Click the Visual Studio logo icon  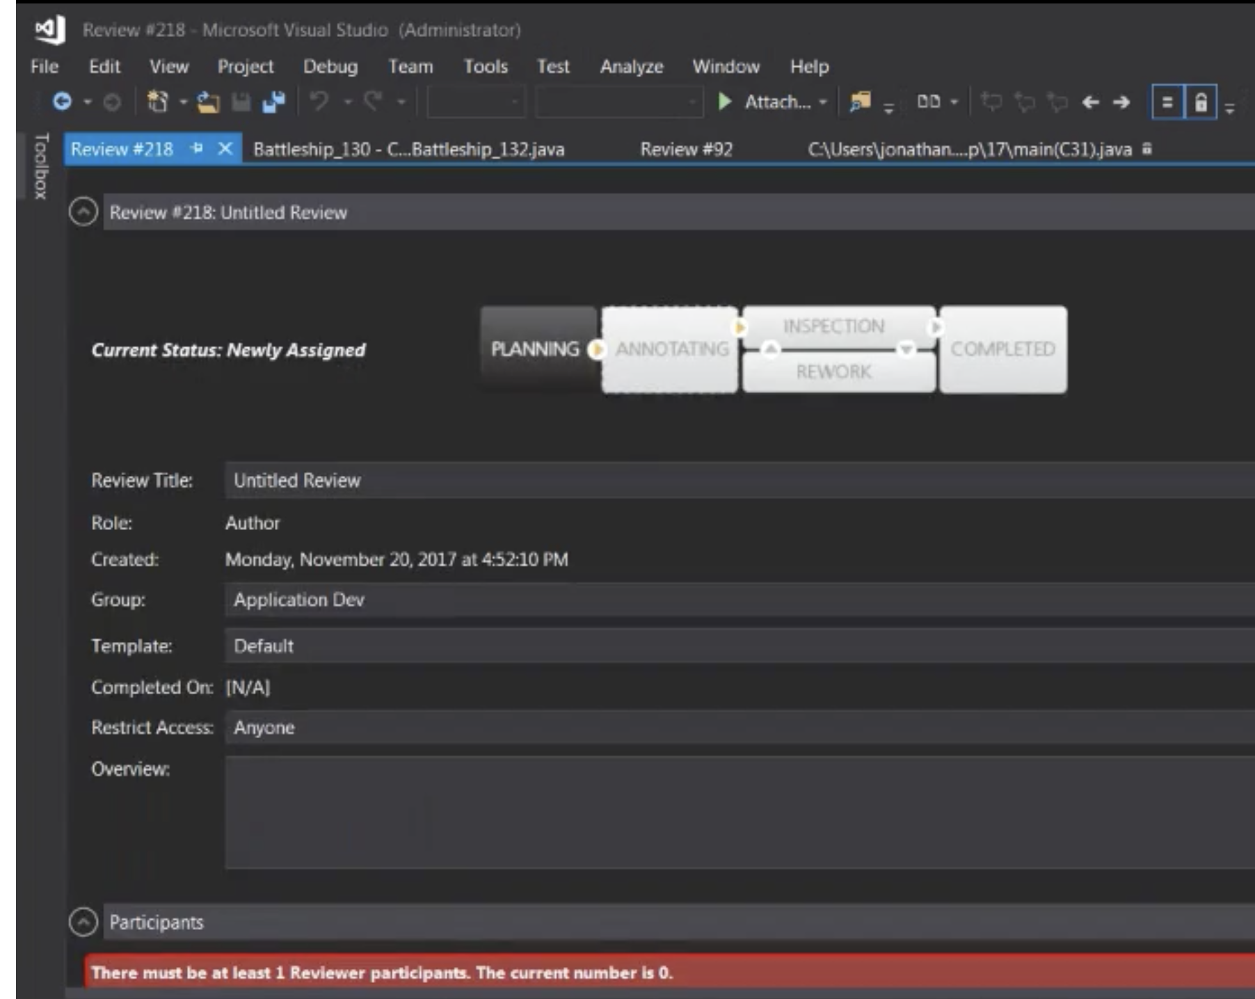pyautogui.click(x=50, y=29)
